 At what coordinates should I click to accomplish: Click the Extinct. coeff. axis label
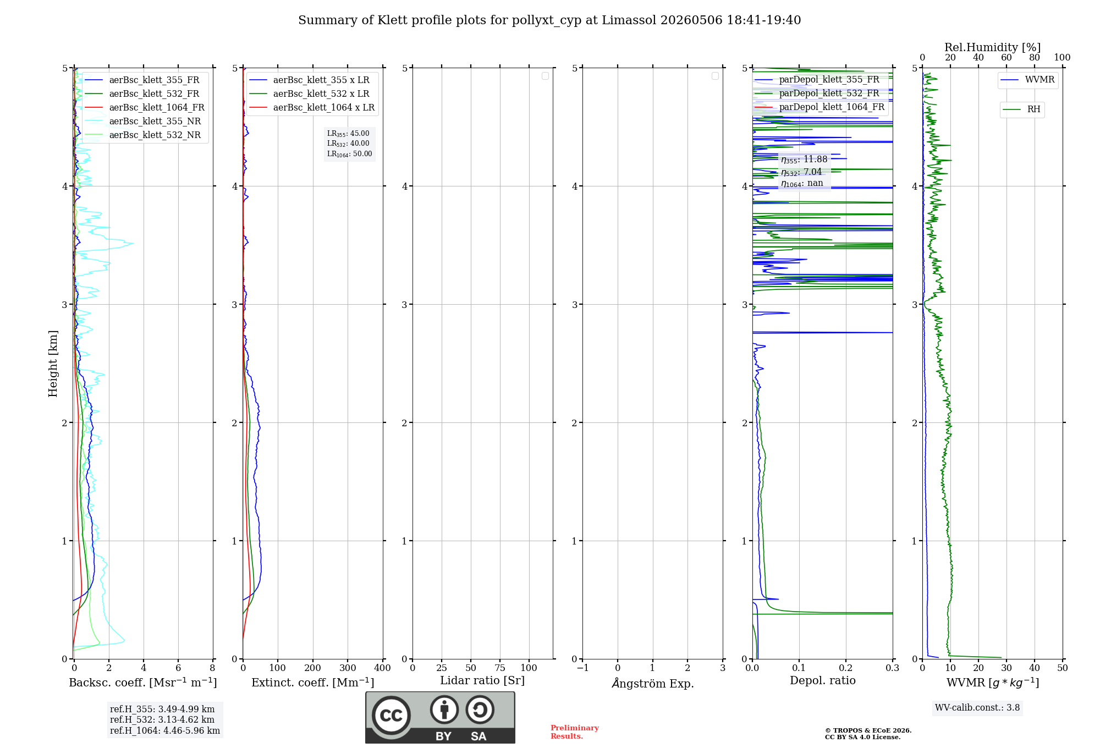[x=313, y=683]
